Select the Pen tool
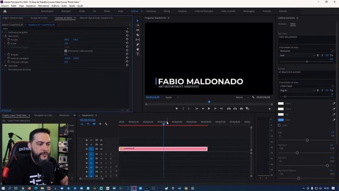 [138, 45]
